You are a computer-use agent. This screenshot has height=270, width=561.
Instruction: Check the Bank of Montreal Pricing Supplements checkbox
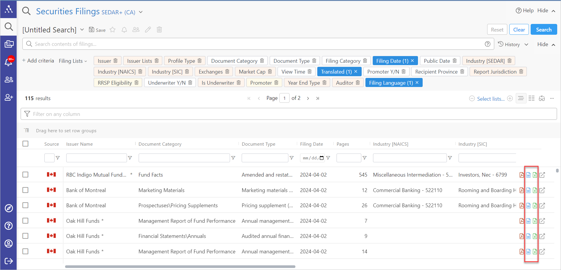[26, 205]
